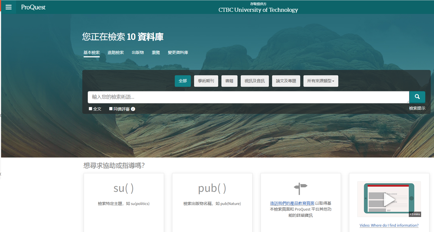The height and width of the screenshot is (232, 434).
Task: Go to the 瀏覽 tab
Action: (156, 53)
